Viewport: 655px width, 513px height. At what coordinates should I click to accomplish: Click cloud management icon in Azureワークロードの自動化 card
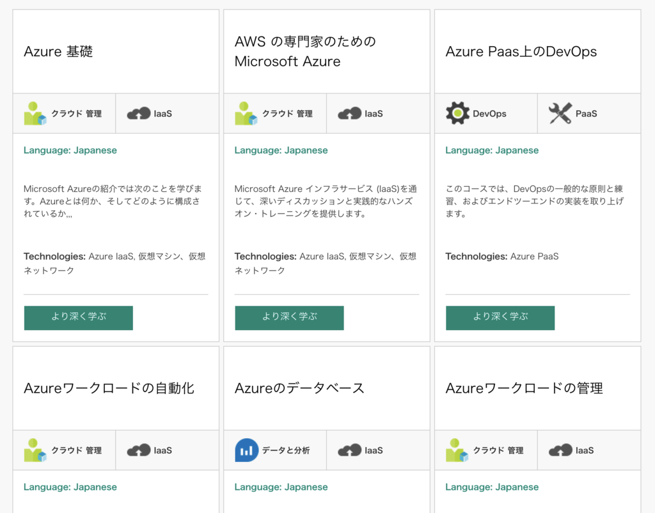coord(35,450)
